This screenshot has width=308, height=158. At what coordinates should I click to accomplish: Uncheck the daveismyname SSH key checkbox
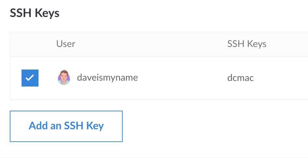click(x=30, y=78)
